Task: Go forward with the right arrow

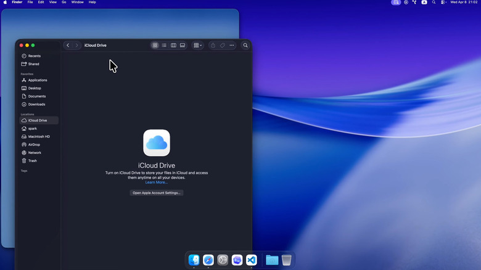Action: [76, 46]
